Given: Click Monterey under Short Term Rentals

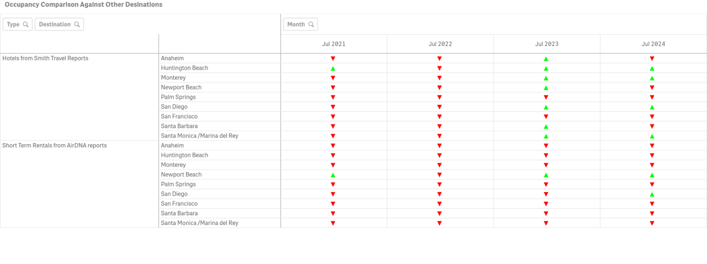Looking at the screenshot, I should pos(173,164).
